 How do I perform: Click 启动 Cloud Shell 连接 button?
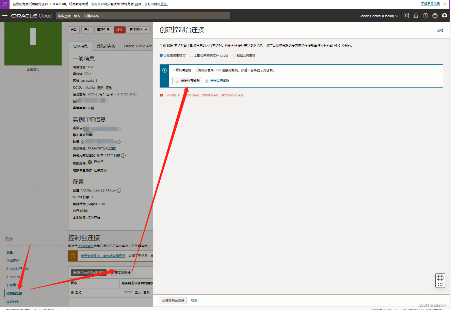point(88,273)
